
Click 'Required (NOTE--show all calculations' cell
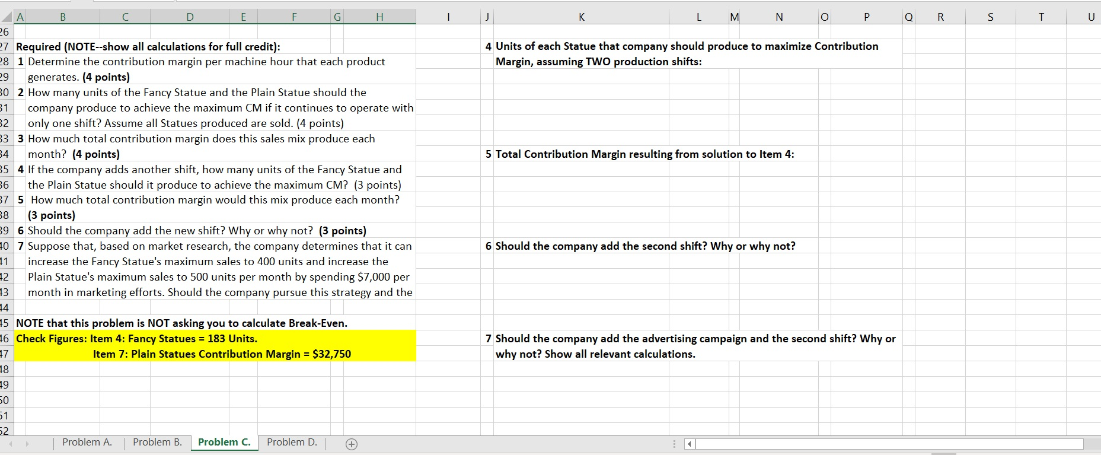pyautogui.click(x=148, y=46)
